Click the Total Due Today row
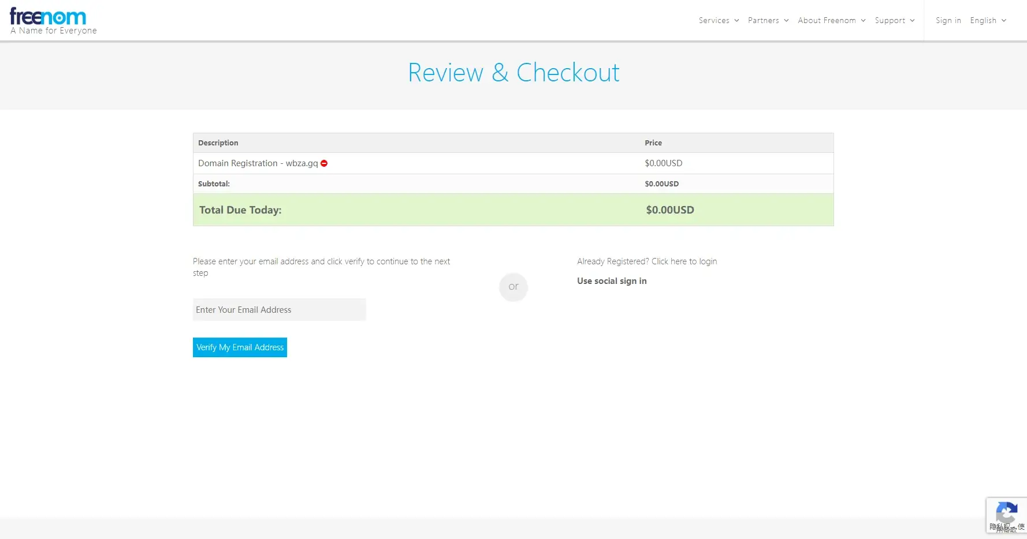Viewport: 1027px width, 539px height. click(513, 210)
